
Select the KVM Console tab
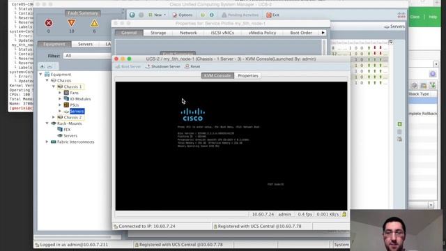[x=217, y=76]
